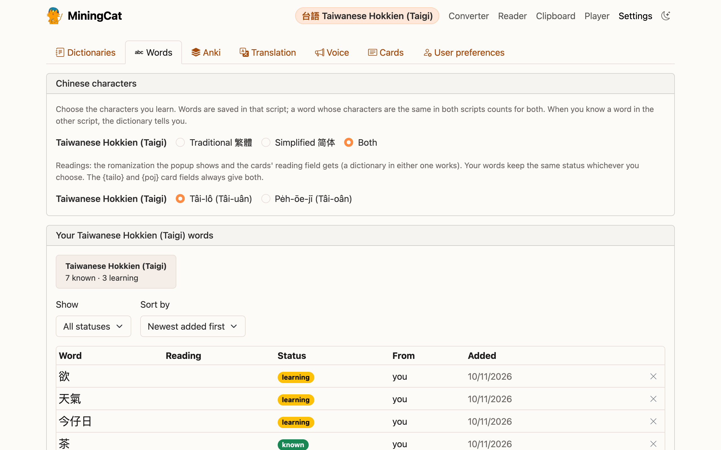Image resolution: width=721 pixels, height=450 pixels.
Task: Select Tâi-lô (Tâi-uân) romanization radio
Action: (x=180, y=199)
